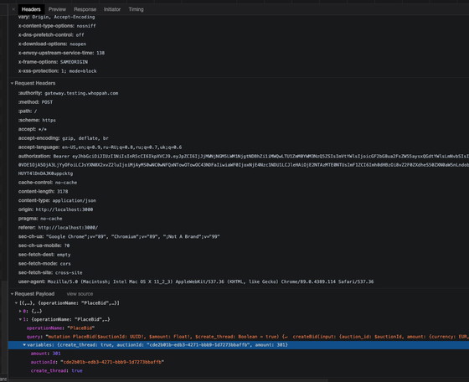Click the :method POST header
Screen dimensions: 469x382
pyautogui.click(x=35, y=102)
